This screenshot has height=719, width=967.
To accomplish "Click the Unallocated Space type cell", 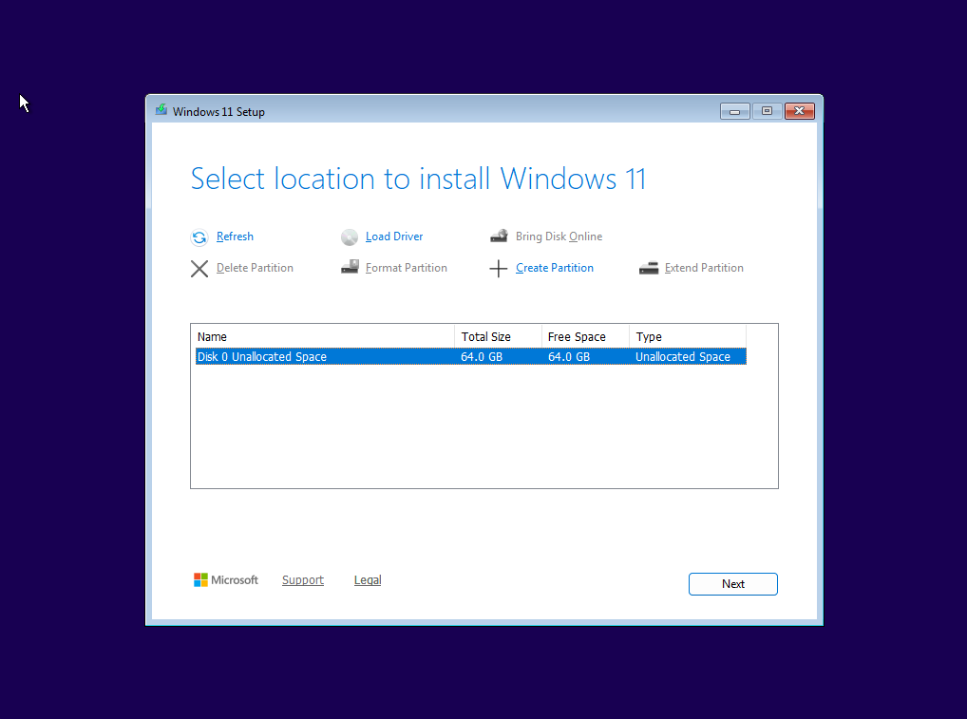I will coord(683,356).
